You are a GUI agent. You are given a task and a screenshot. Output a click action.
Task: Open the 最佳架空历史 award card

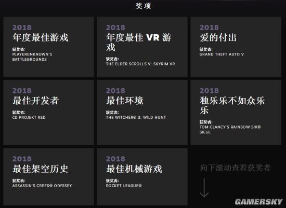[x=48, y=177]
